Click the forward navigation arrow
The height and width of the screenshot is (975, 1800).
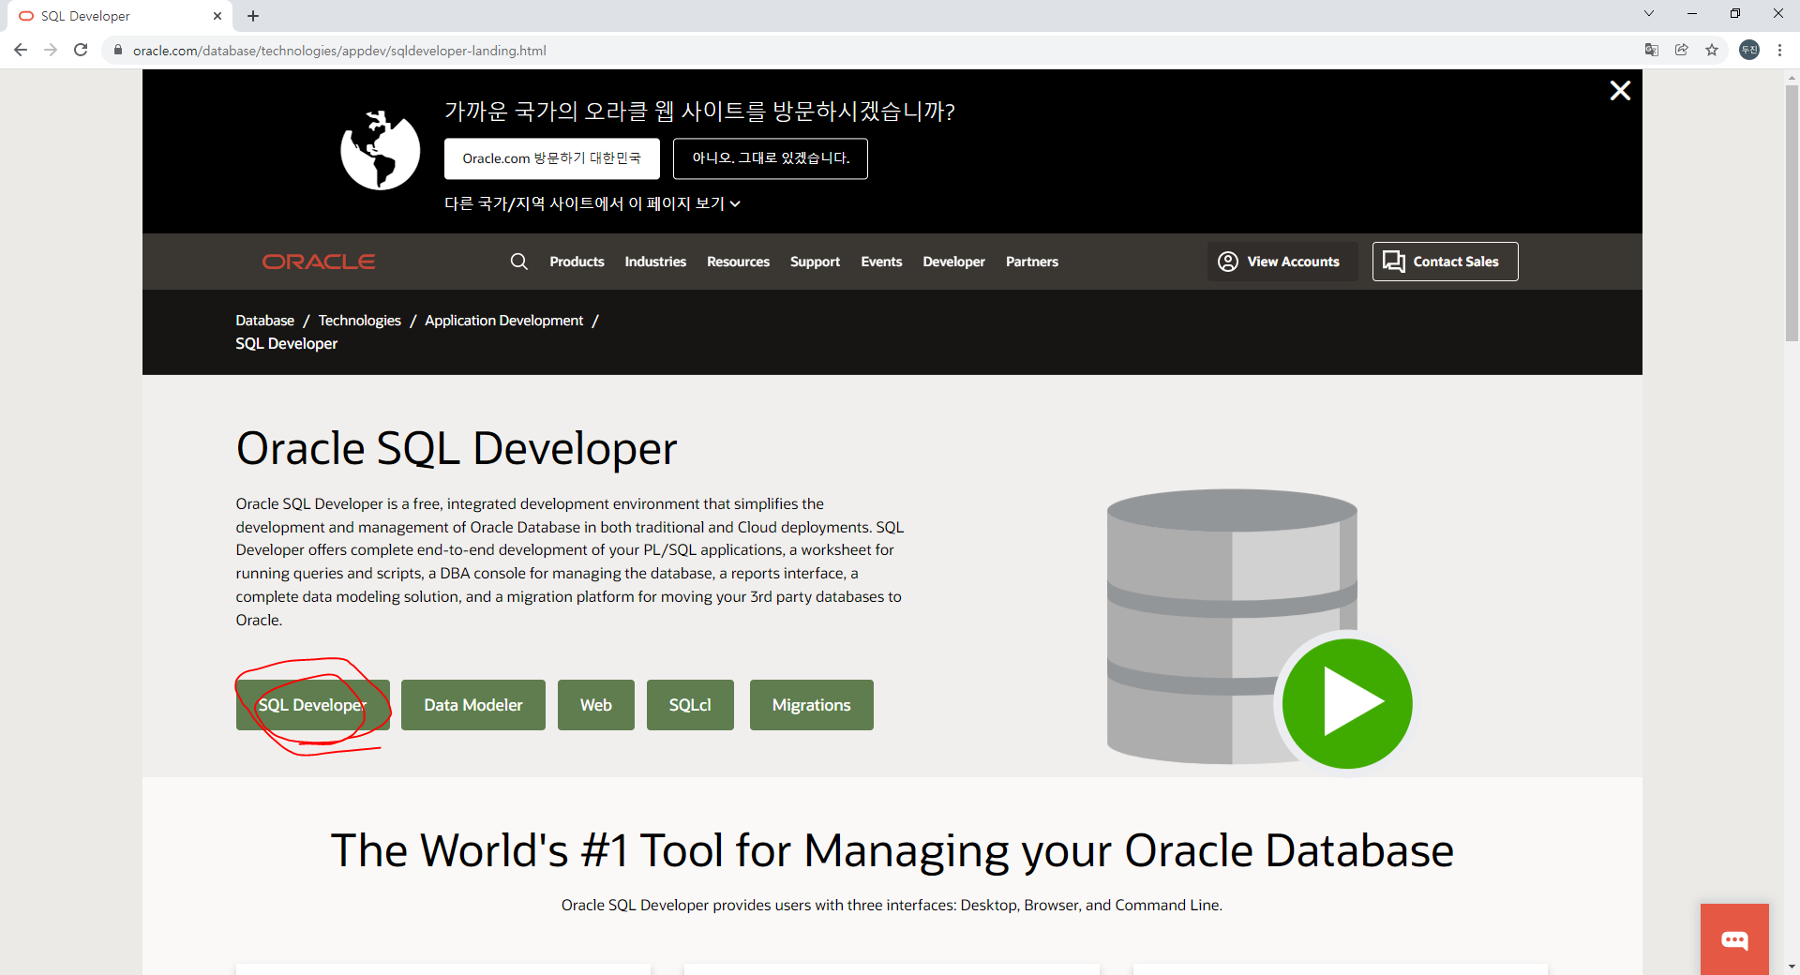51,50
